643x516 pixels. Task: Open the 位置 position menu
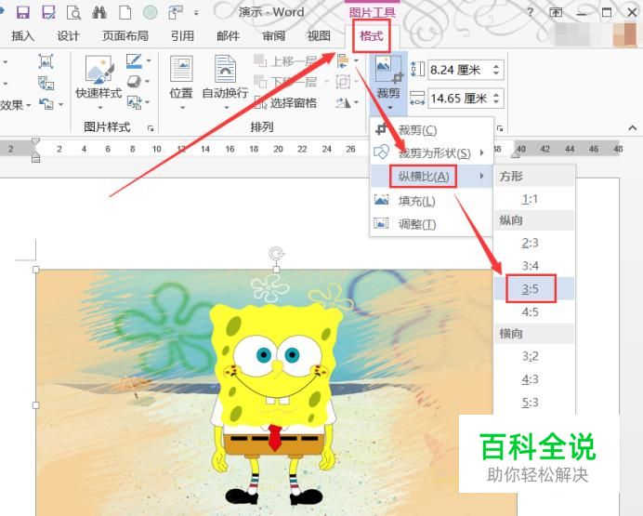(181, 82)
